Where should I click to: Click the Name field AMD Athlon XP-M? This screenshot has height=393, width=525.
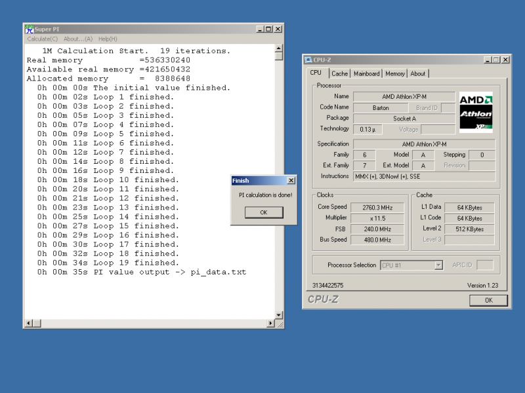404,96
